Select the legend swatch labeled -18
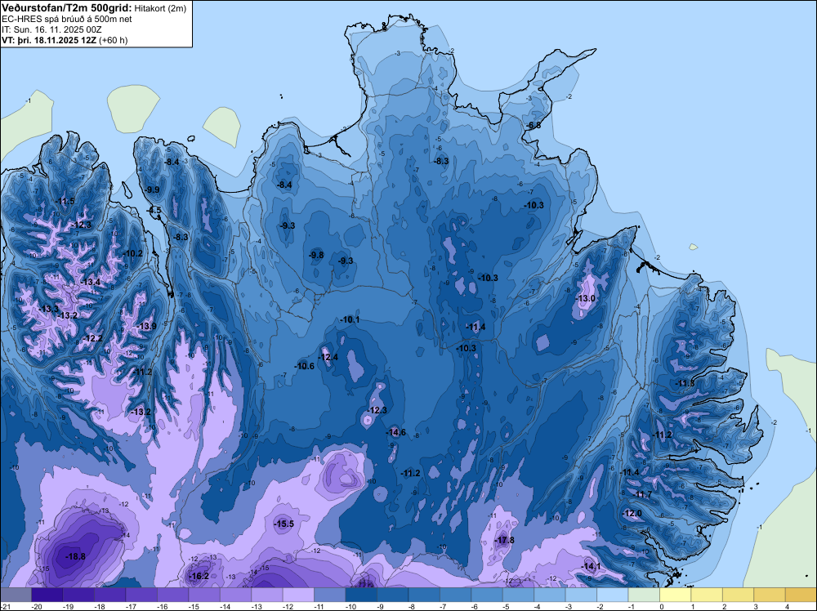This screenshot has width=817, height=611. 110,595
